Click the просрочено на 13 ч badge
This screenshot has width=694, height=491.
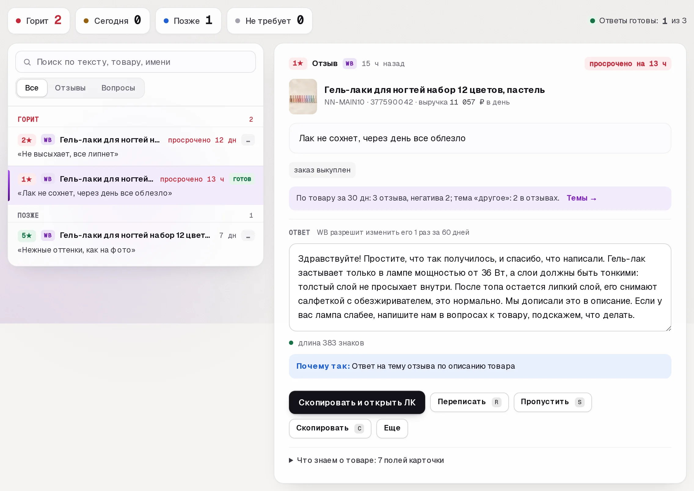[628, 64]
